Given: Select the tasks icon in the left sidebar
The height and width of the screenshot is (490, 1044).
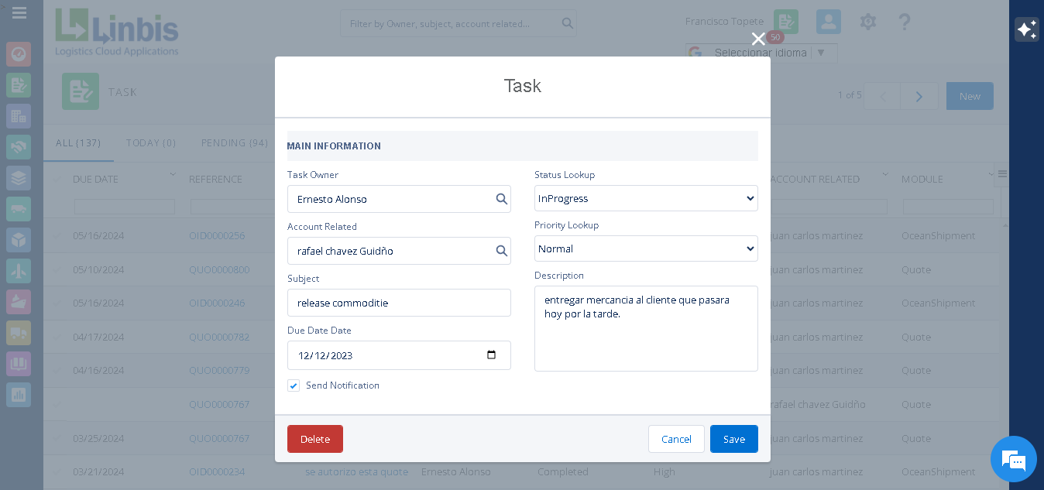Looking at the screenshot, I should (19, 85).
